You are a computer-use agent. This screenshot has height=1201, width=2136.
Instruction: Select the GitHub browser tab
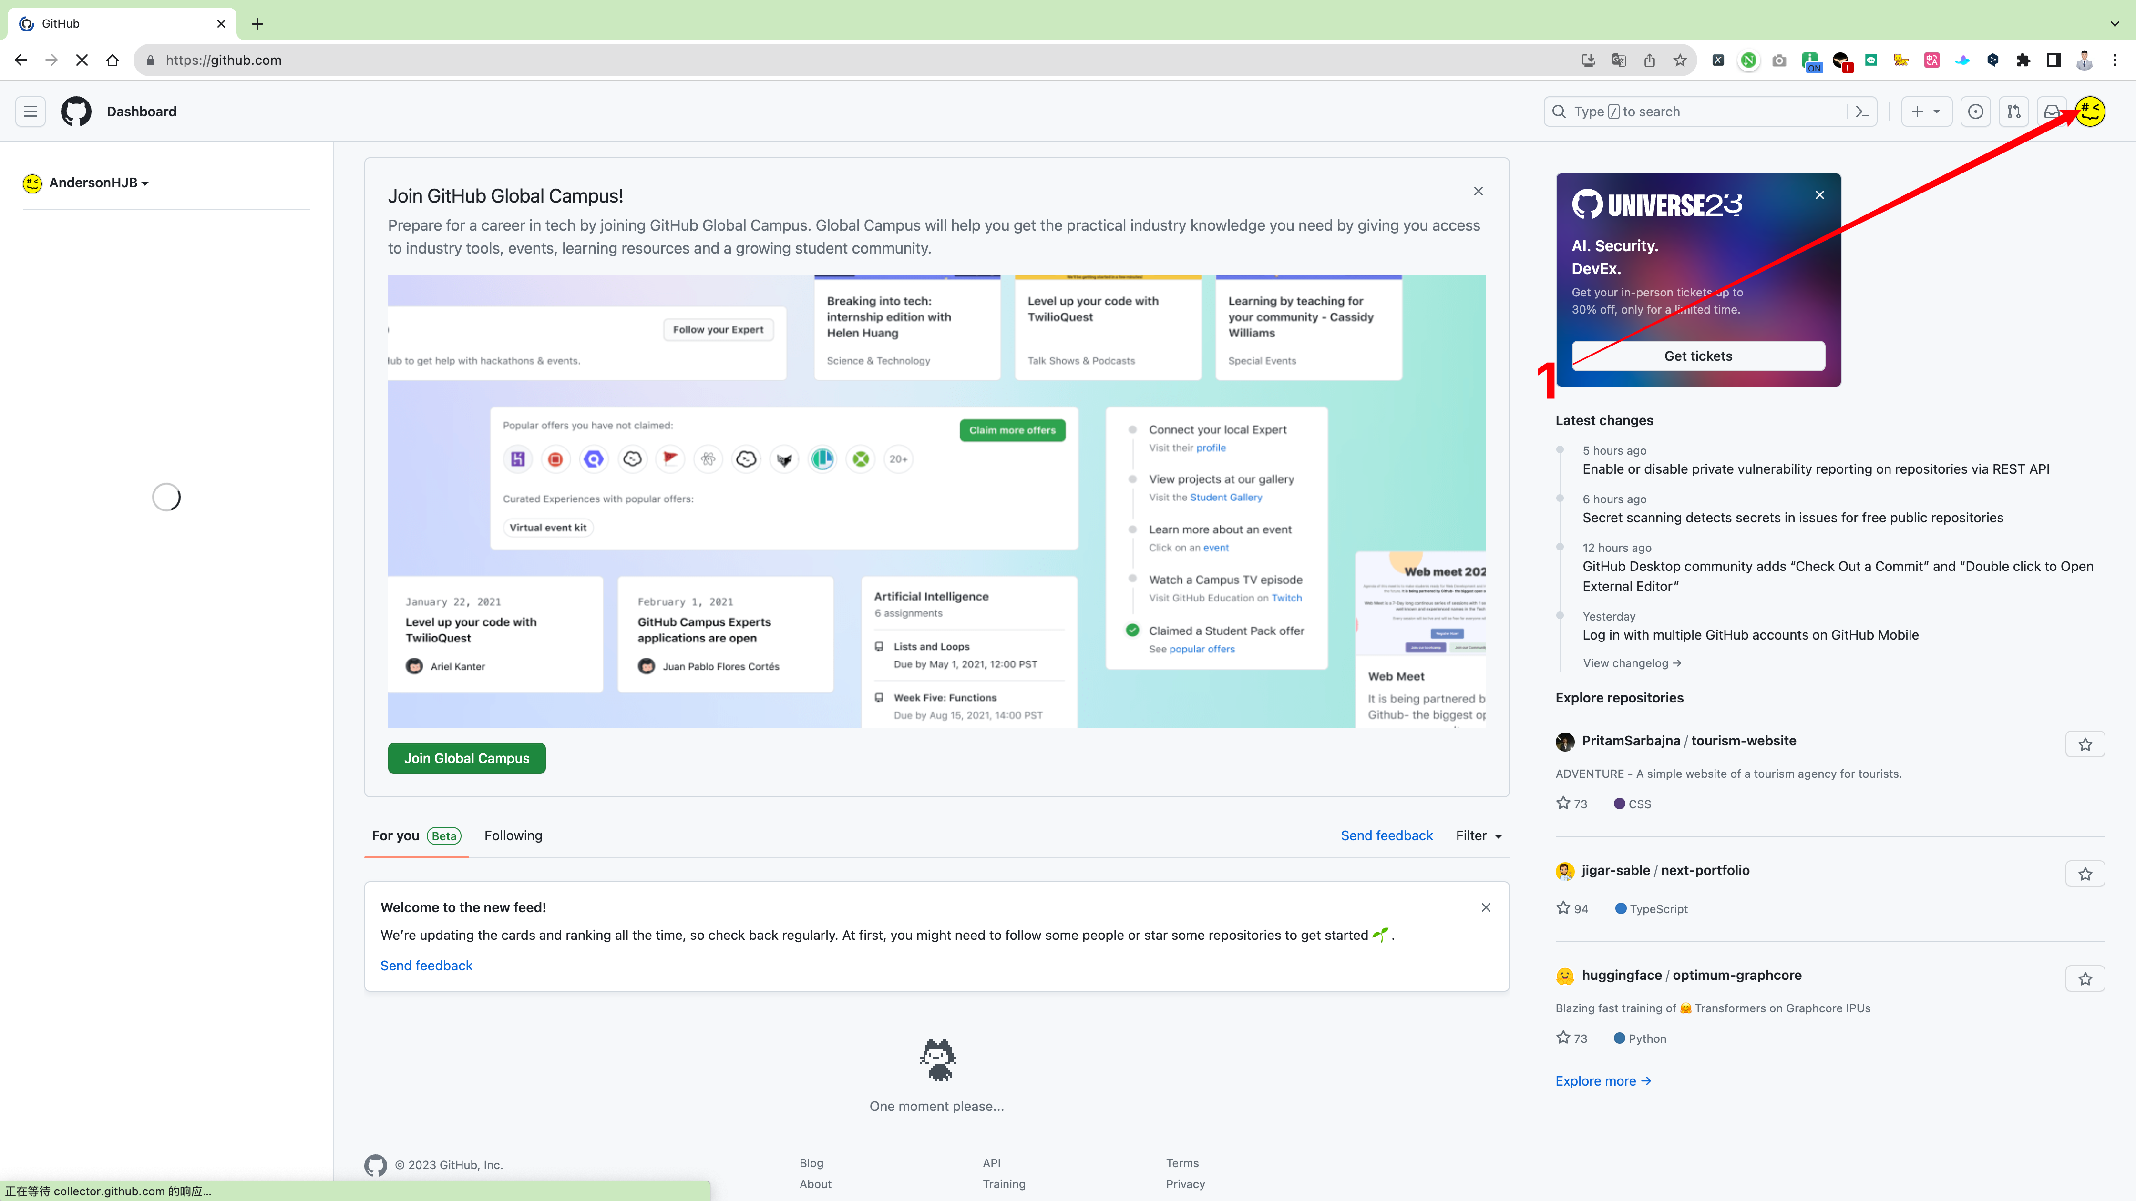[122, 23]
